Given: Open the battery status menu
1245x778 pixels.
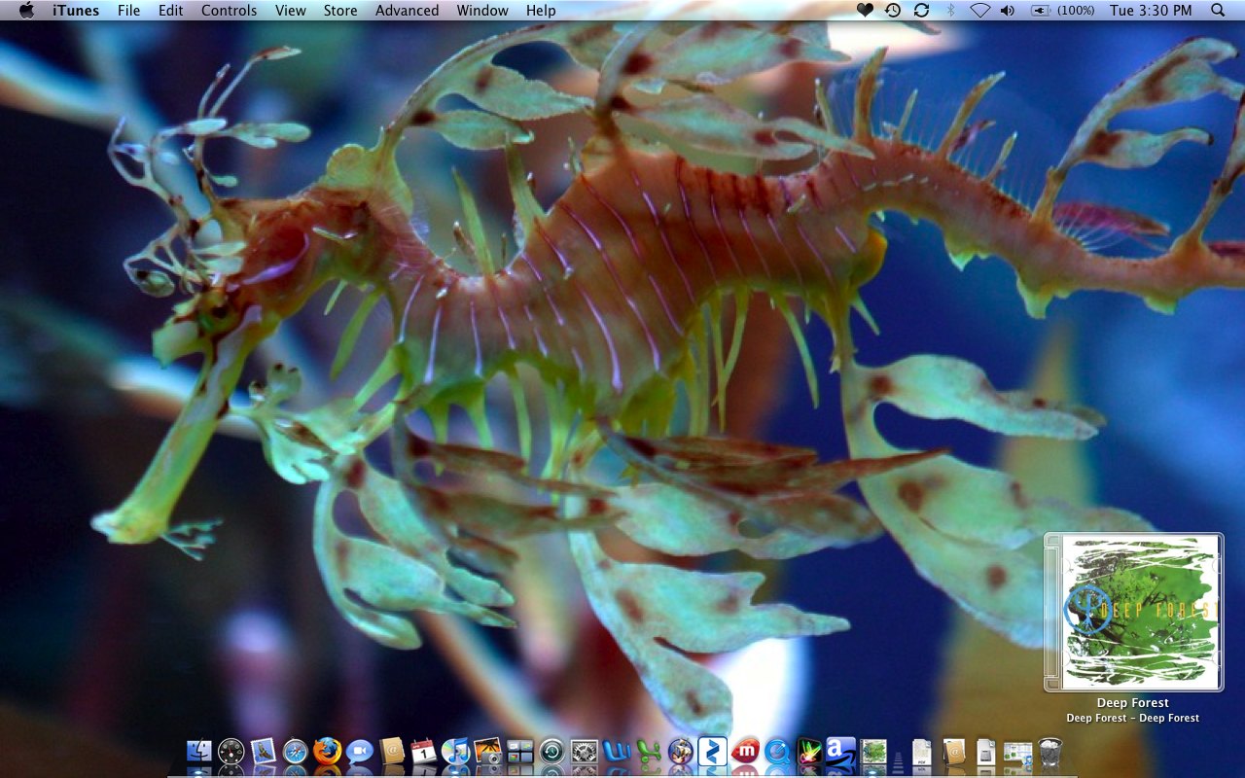Looking at the screenshot, I should point(1041,11).
